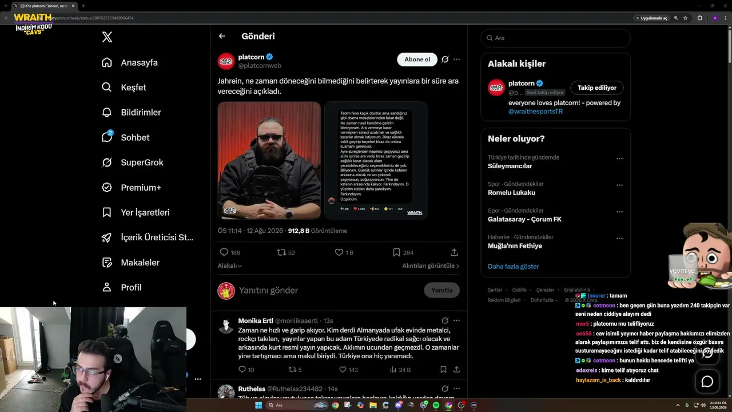This screenshot has height=412, width=732.
Task: Open more options on Monika Ertl's comment
Action: (456, 320)
